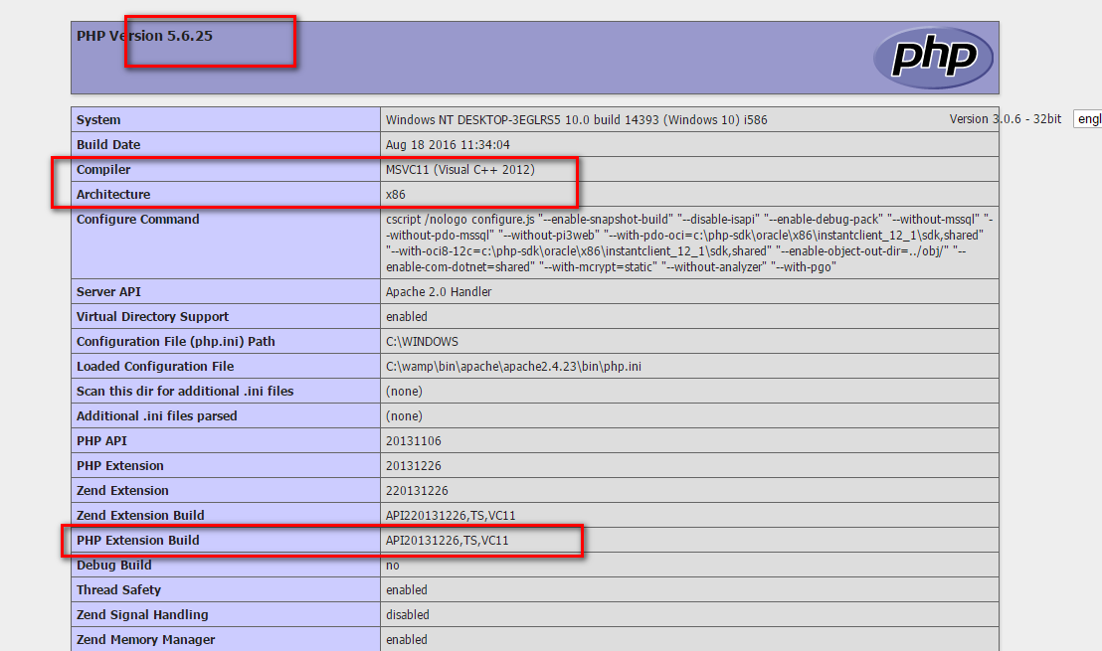Click 'Additional .ini files parsed' label
This screenshot has width=1102, height=651.
click(x=157, y=415)
